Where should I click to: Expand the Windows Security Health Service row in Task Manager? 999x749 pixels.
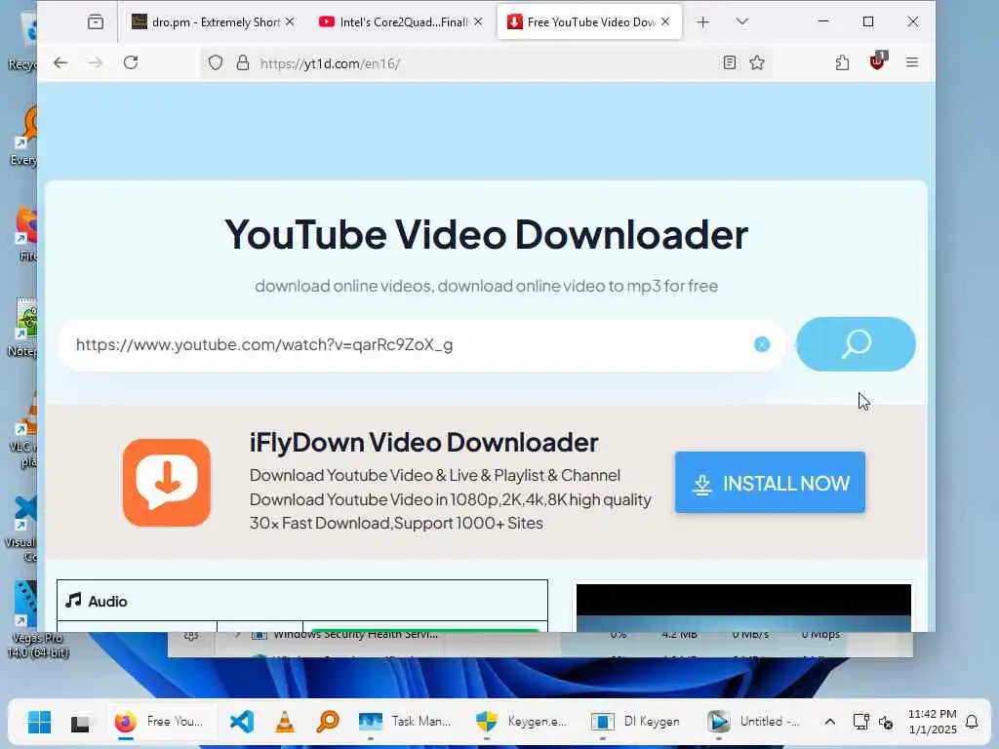click(238, 634)
